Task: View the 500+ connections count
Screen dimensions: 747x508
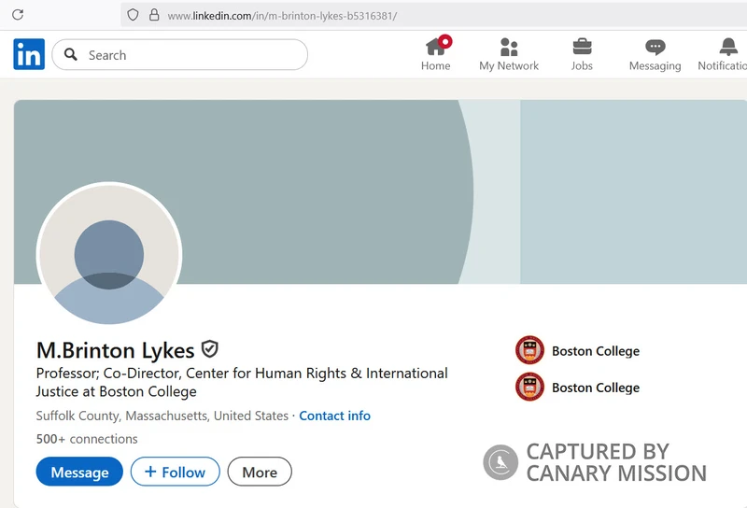Action: (x=87, y=438)
